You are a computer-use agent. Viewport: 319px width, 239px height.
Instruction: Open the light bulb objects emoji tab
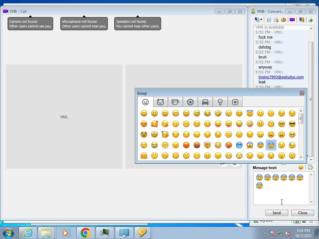(220, 102)
